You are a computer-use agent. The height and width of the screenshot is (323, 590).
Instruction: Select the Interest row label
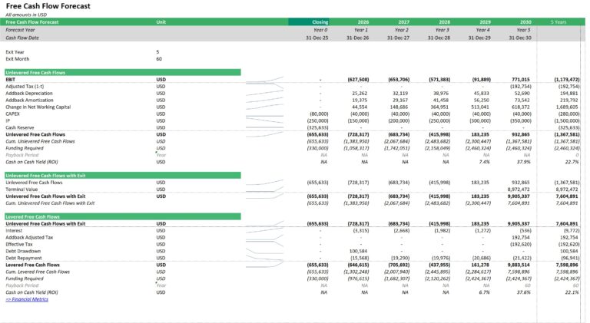14,231
